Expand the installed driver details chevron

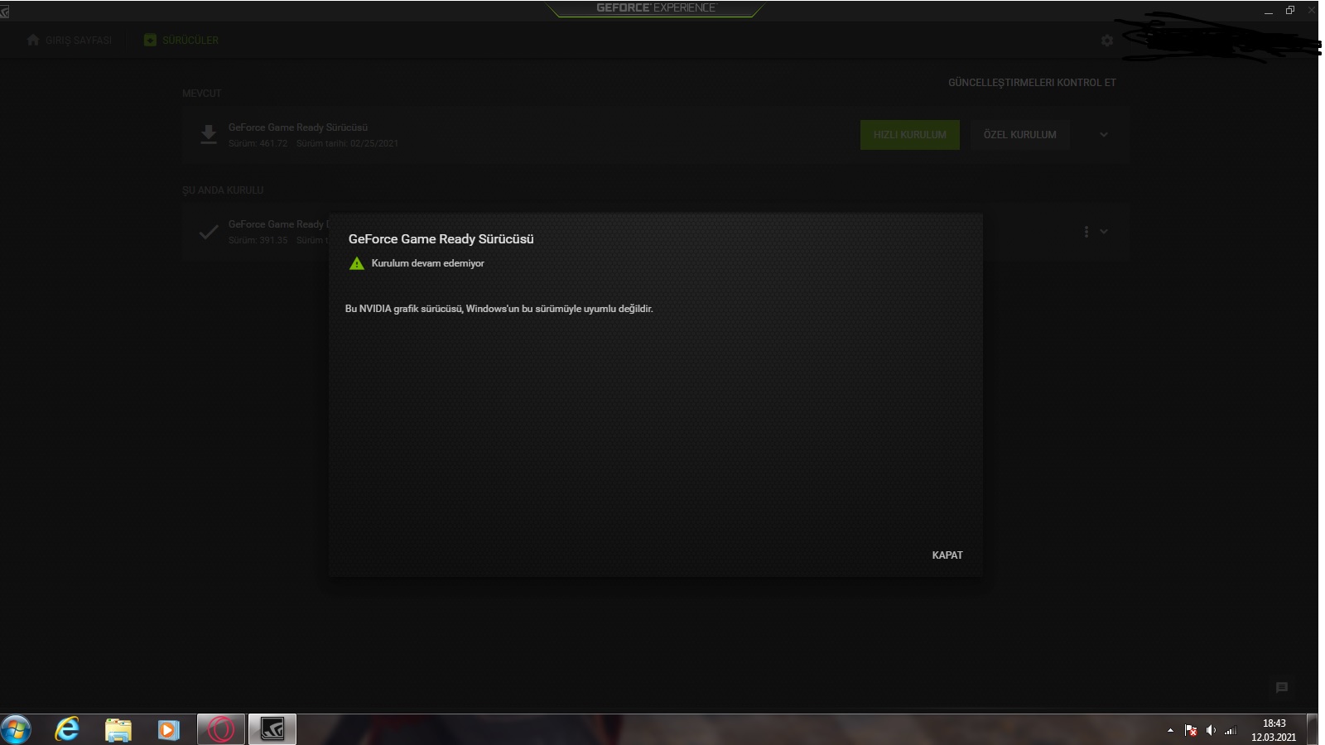pos(1104,232)
